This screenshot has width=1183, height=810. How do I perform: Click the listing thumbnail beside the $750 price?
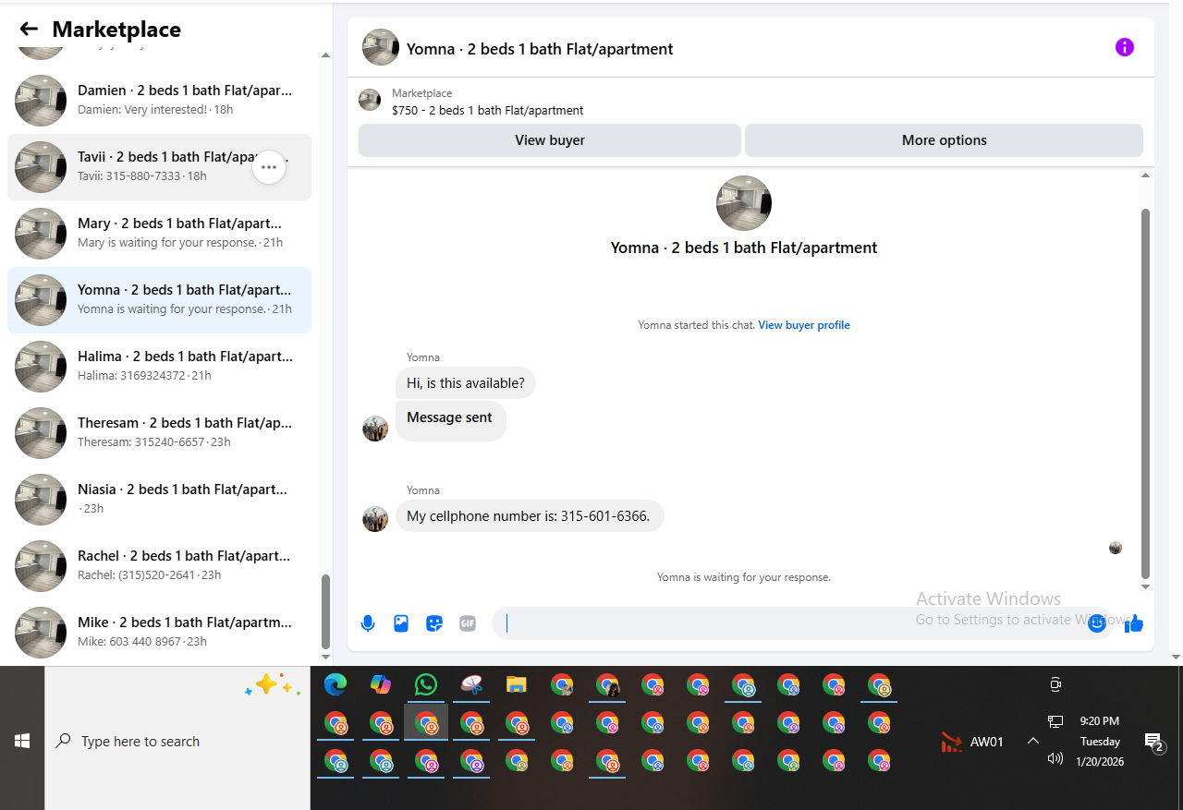(370, 100)
